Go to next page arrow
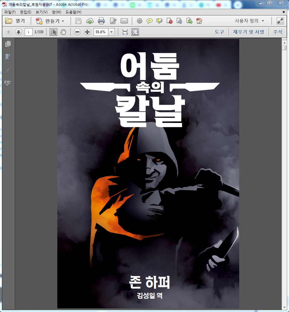The height and width of the screenshot is (312, 289). 18,32
